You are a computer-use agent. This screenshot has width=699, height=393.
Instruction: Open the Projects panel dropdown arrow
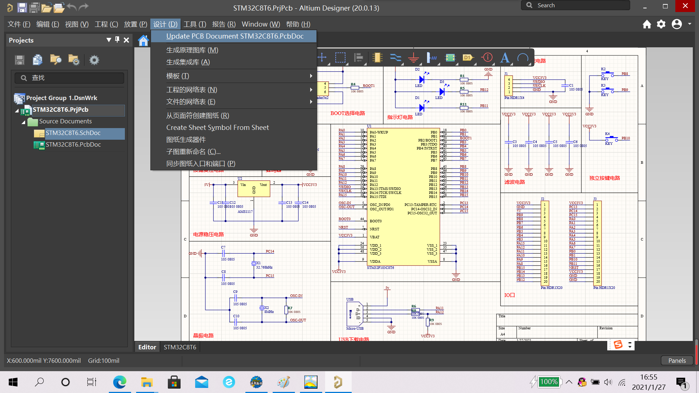(x=108, y=40)
